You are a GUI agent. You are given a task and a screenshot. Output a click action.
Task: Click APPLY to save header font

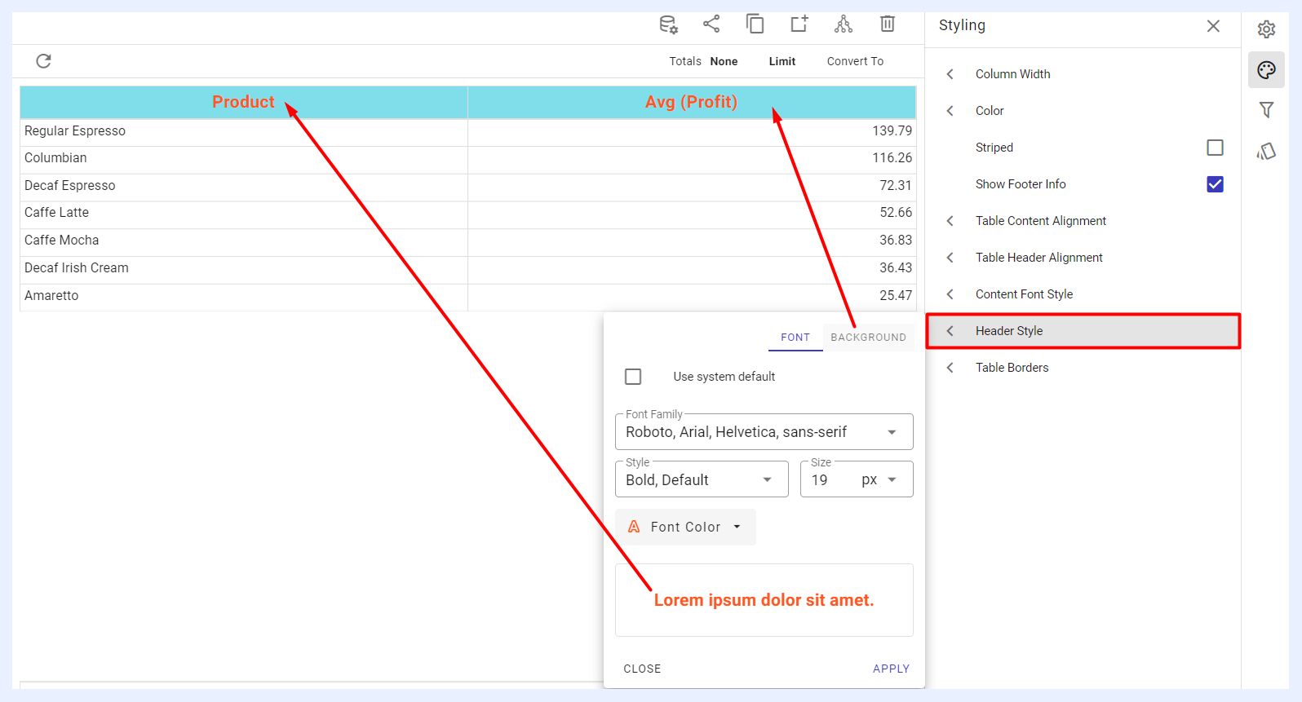pyautogui.click(x=891, y=669)
